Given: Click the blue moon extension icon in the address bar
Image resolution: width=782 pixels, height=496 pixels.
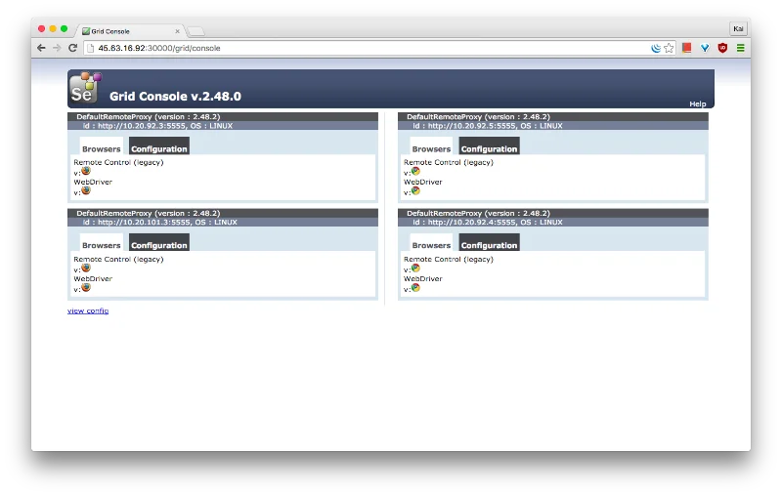Looking at the screenshot, I should coord(656,48).
